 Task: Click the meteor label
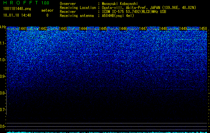point(47,10)
